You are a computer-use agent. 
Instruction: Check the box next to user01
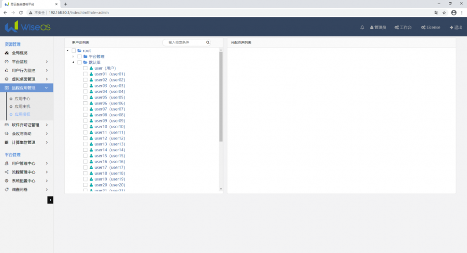point(85,74)
